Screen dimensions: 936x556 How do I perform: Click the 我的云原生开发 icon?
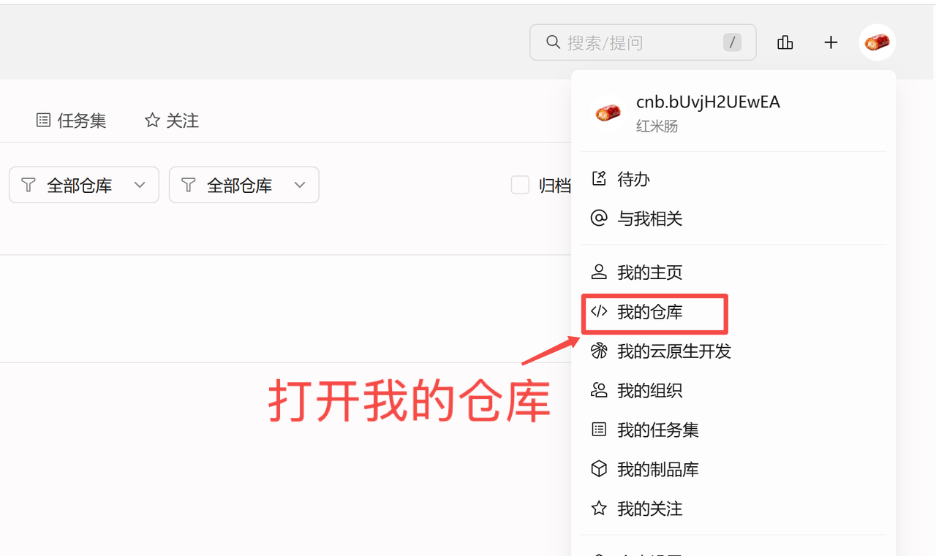(x=599, y=351)
